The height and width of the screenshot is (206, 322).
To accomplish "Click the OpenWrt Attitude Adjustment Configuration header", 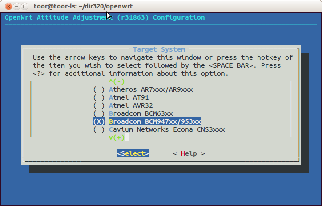I will (x=105, y=17).
